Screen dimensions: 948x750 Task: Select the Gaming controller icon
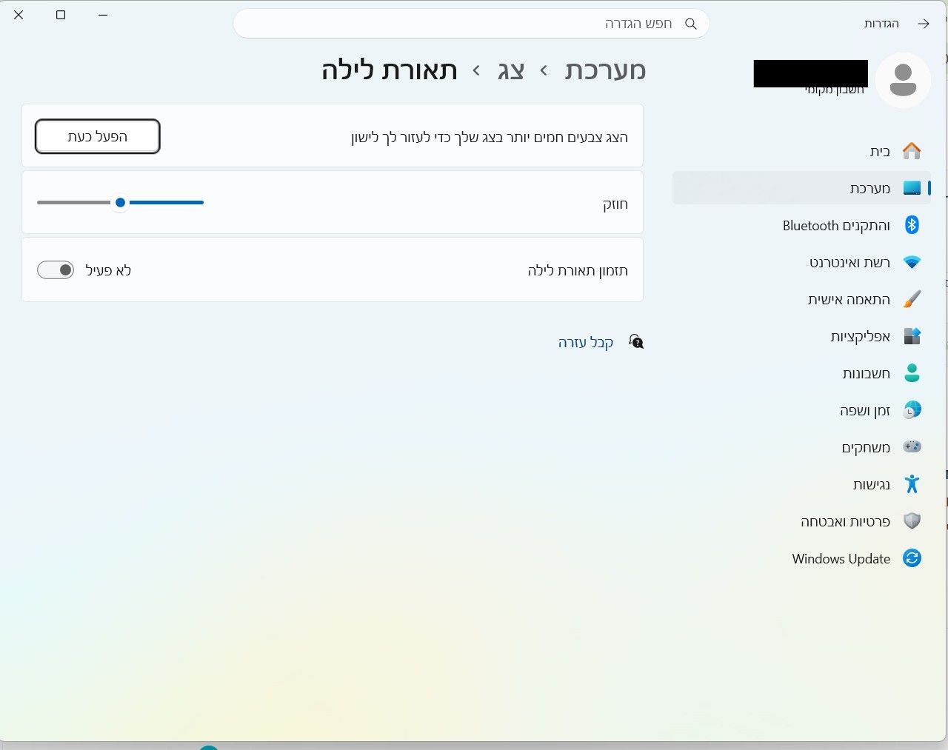(x=912, y=447)
